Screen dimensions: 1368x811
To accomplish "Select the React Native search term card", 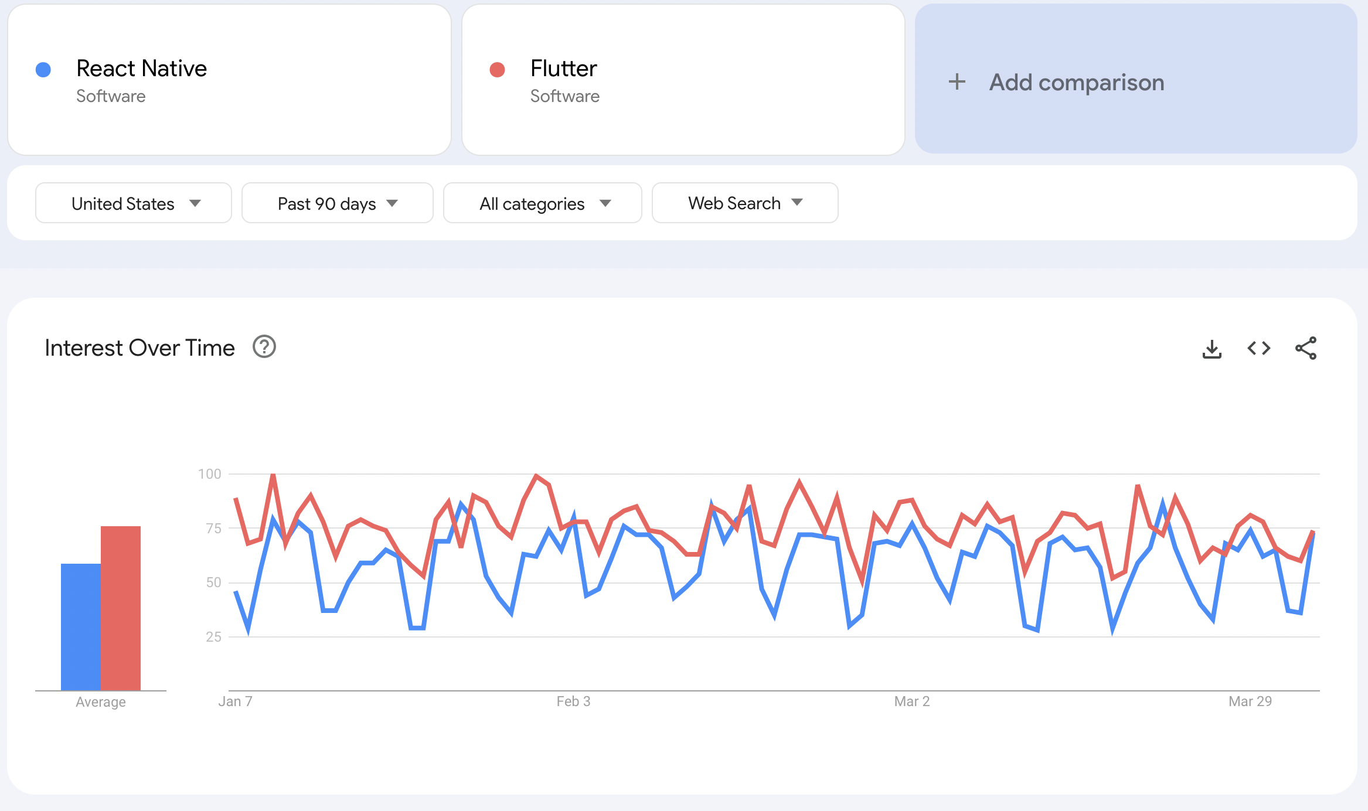I will (229, 80).
